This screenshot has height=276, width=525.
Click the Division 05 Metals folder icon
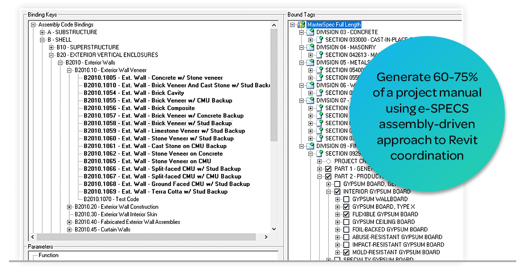311,63
